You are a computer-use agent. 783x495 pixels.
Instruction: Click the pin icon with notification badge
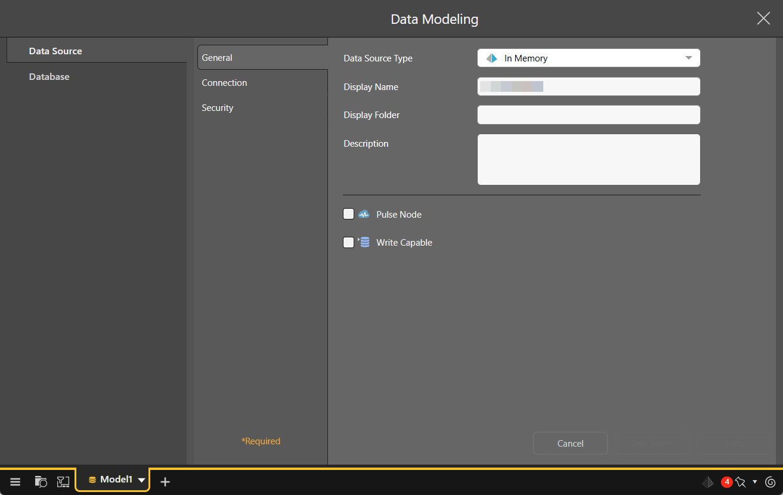740,482
